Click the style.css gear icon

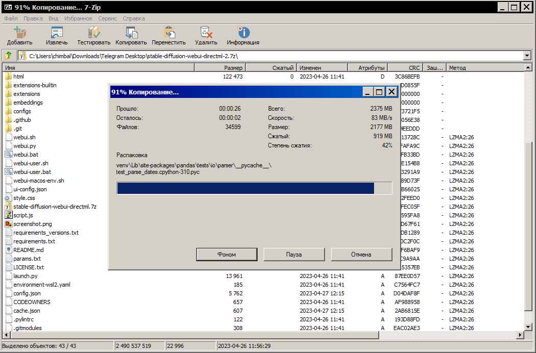tap(8, 197)
